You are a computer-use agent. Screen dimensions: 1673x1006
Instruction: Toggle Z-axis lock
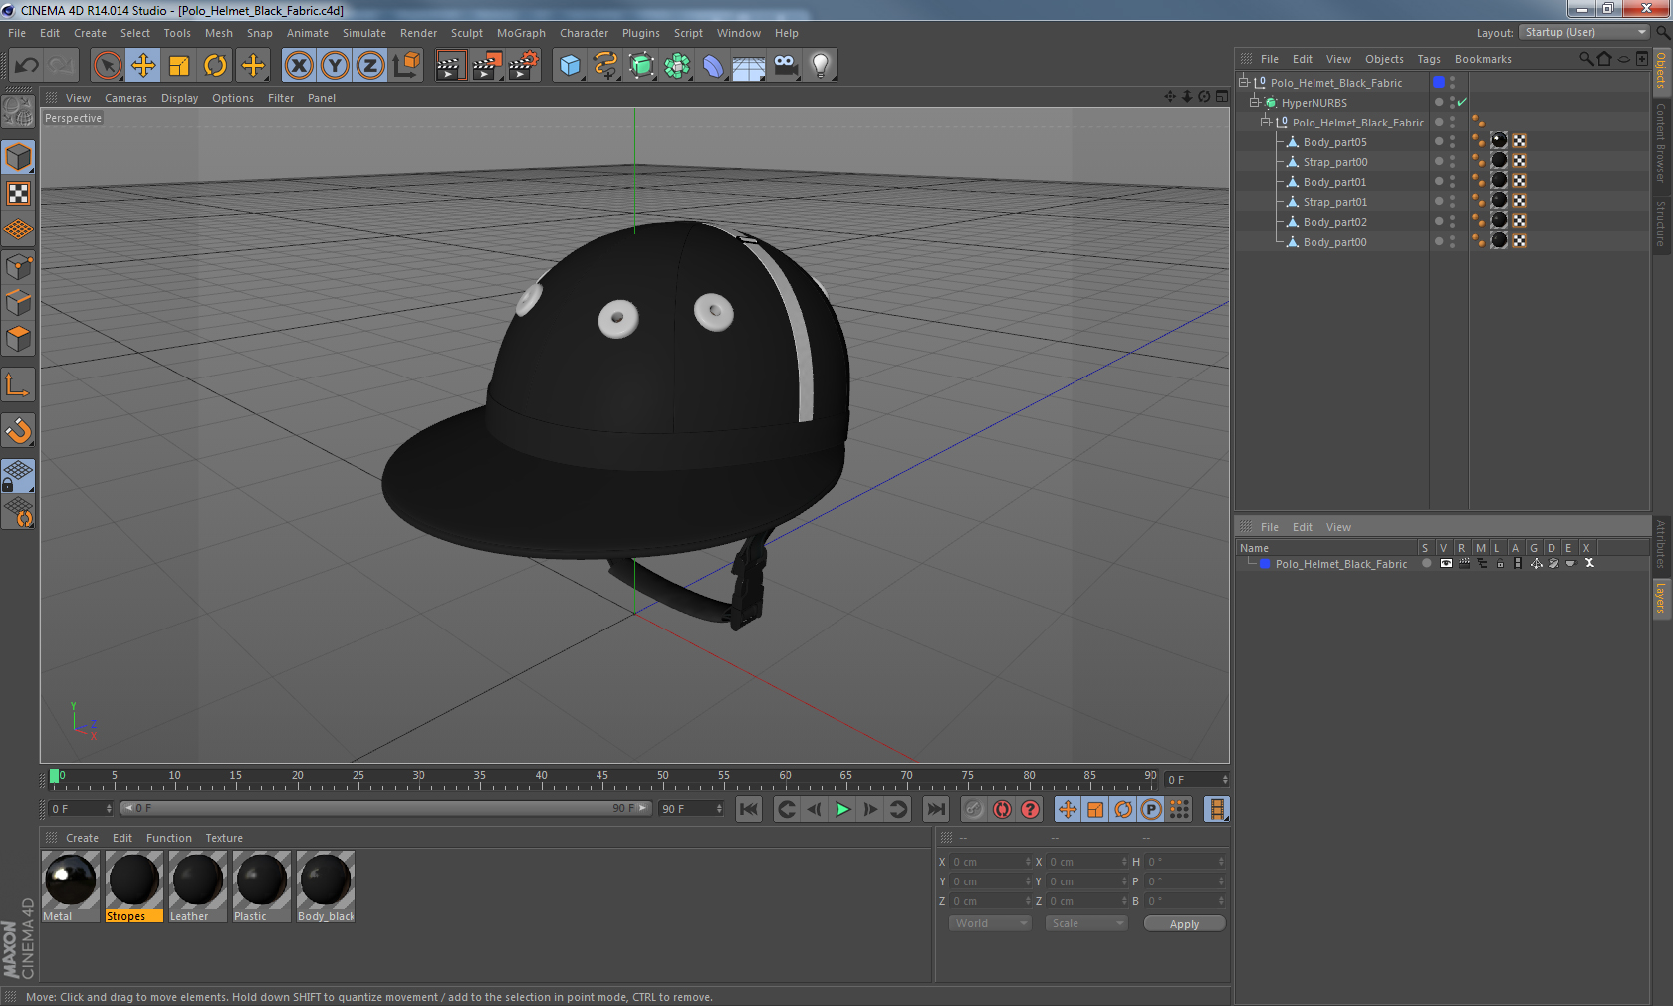370,66
